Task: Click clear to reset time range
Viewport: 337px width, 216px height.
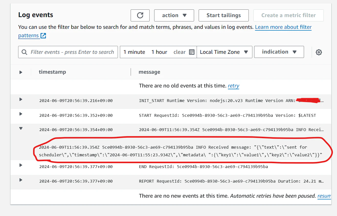Action: [179, 52]
